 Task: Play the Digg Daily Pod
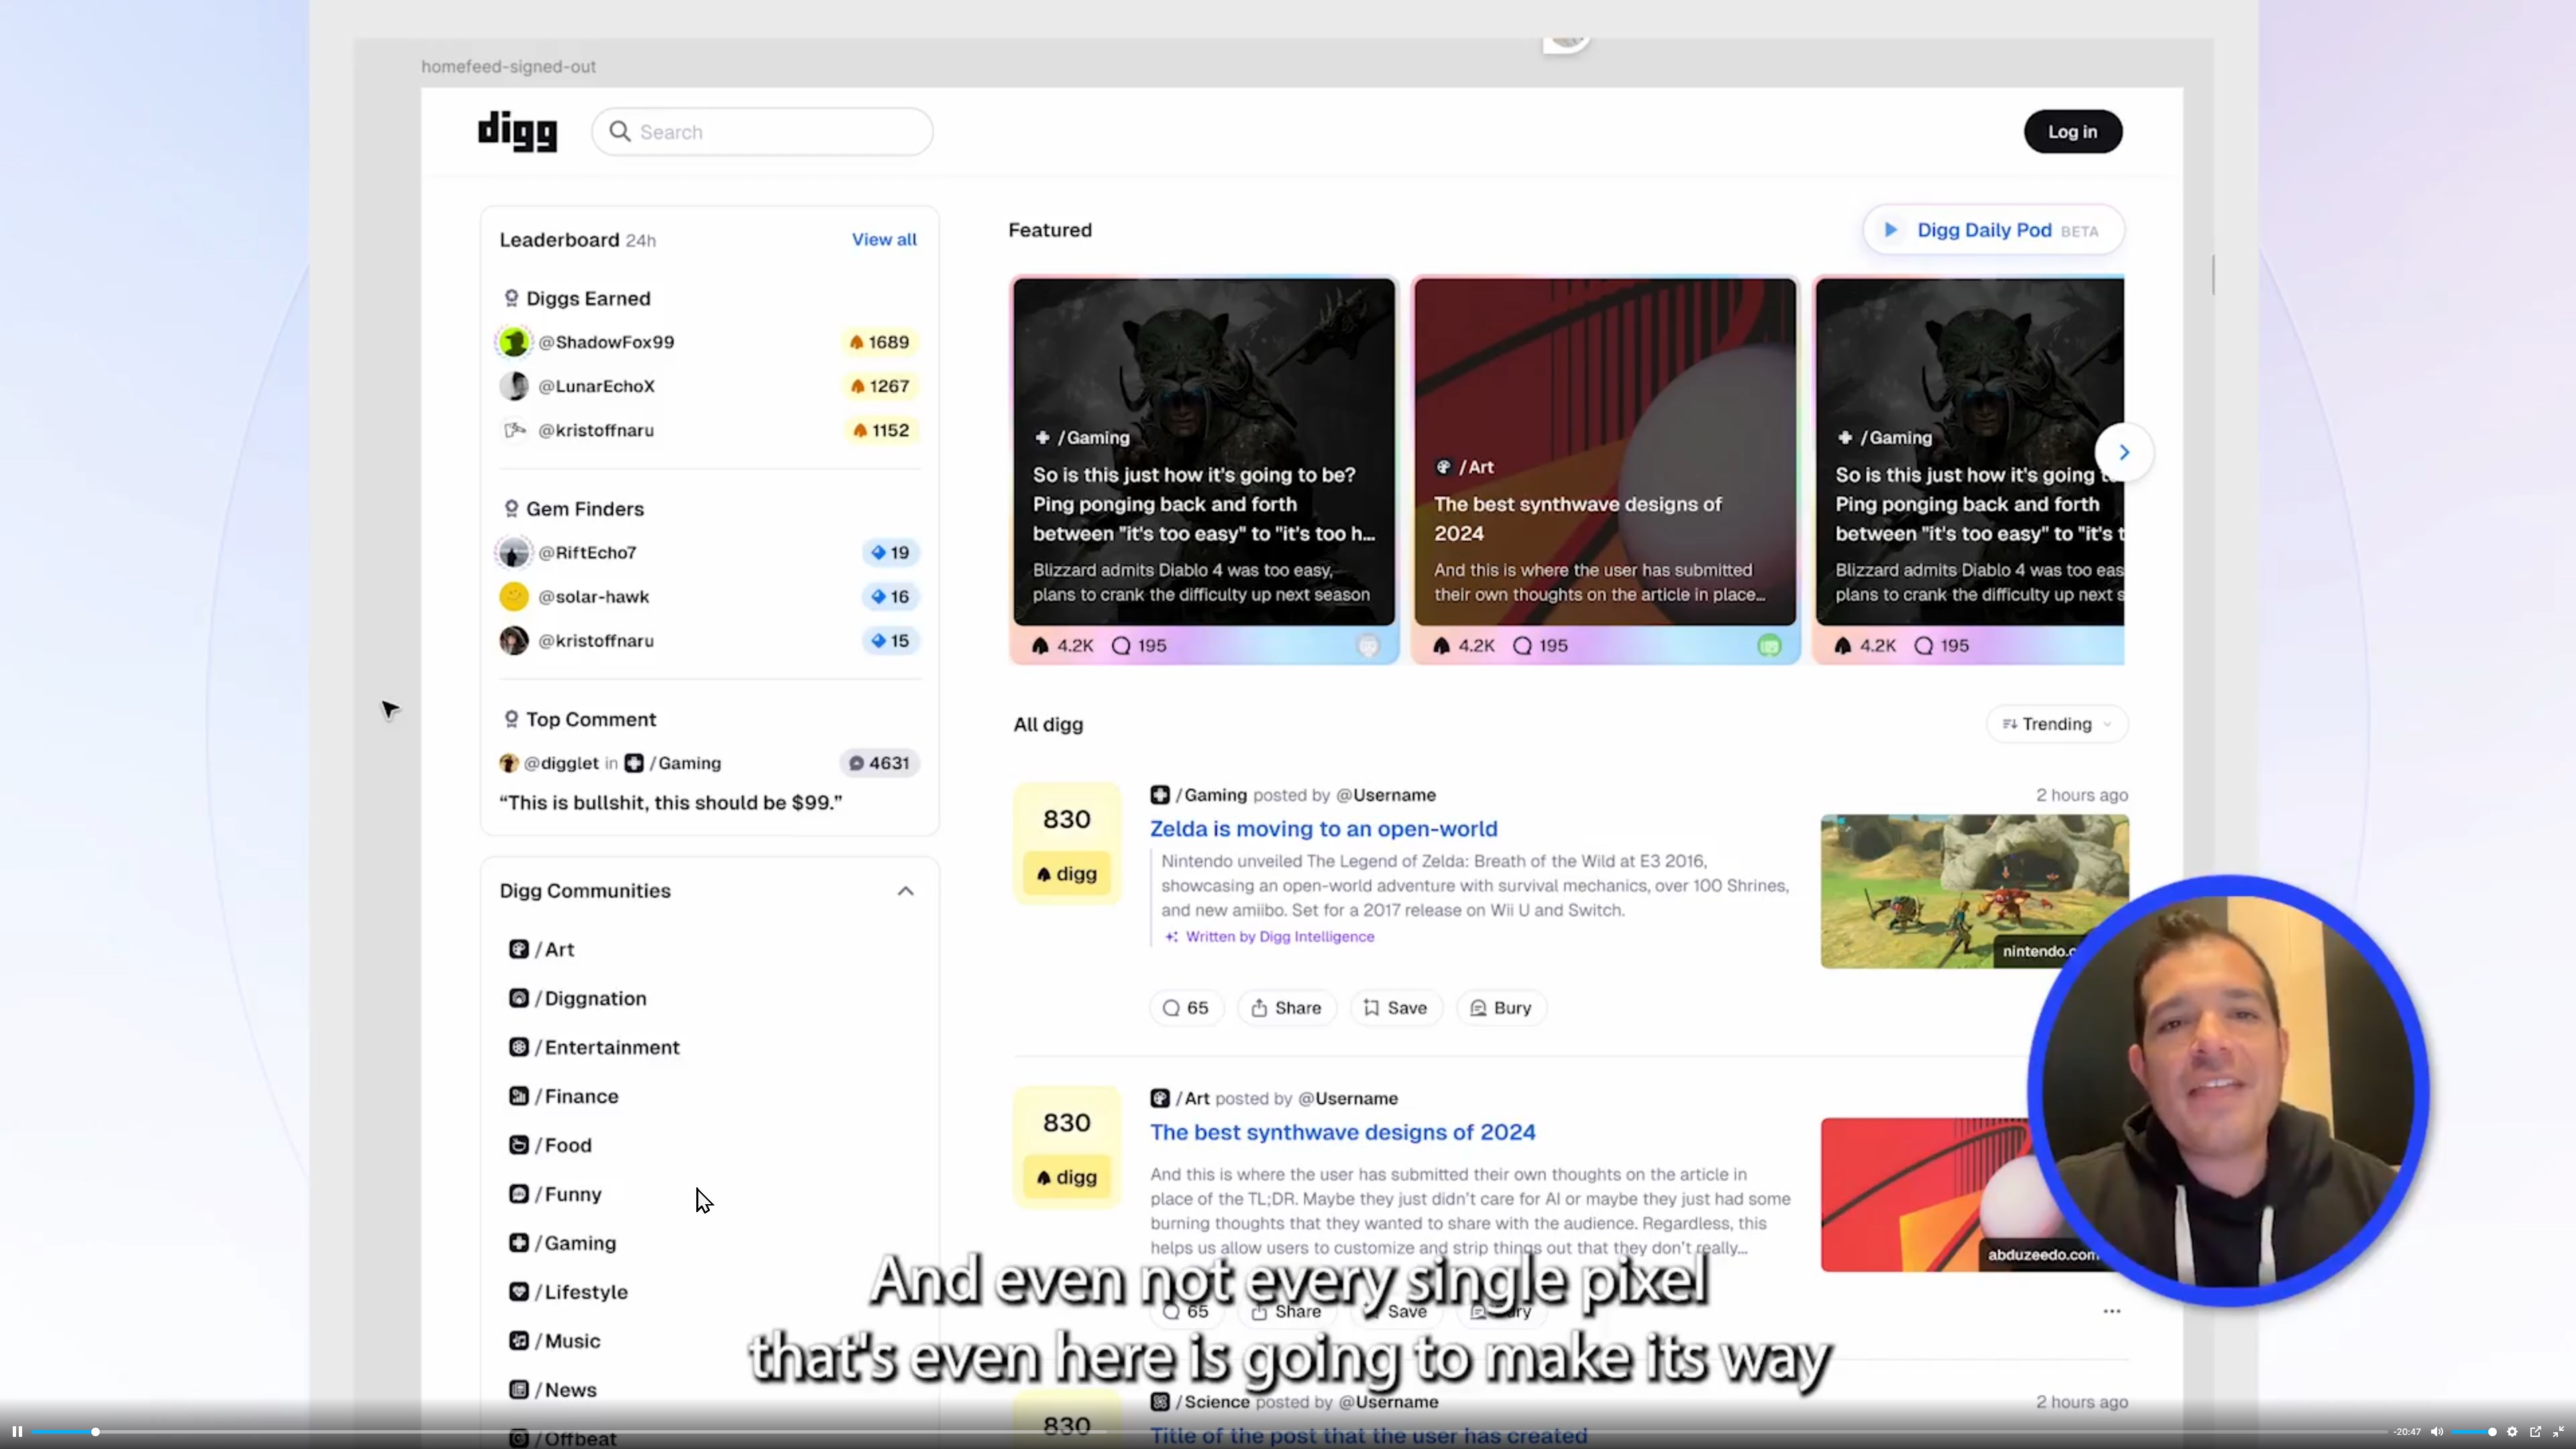(x=1993, y=230)
